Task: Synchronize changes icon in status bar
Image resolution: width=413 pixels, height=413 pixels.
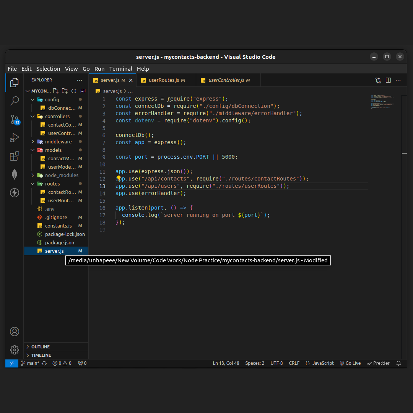Action: pos(44,363)
